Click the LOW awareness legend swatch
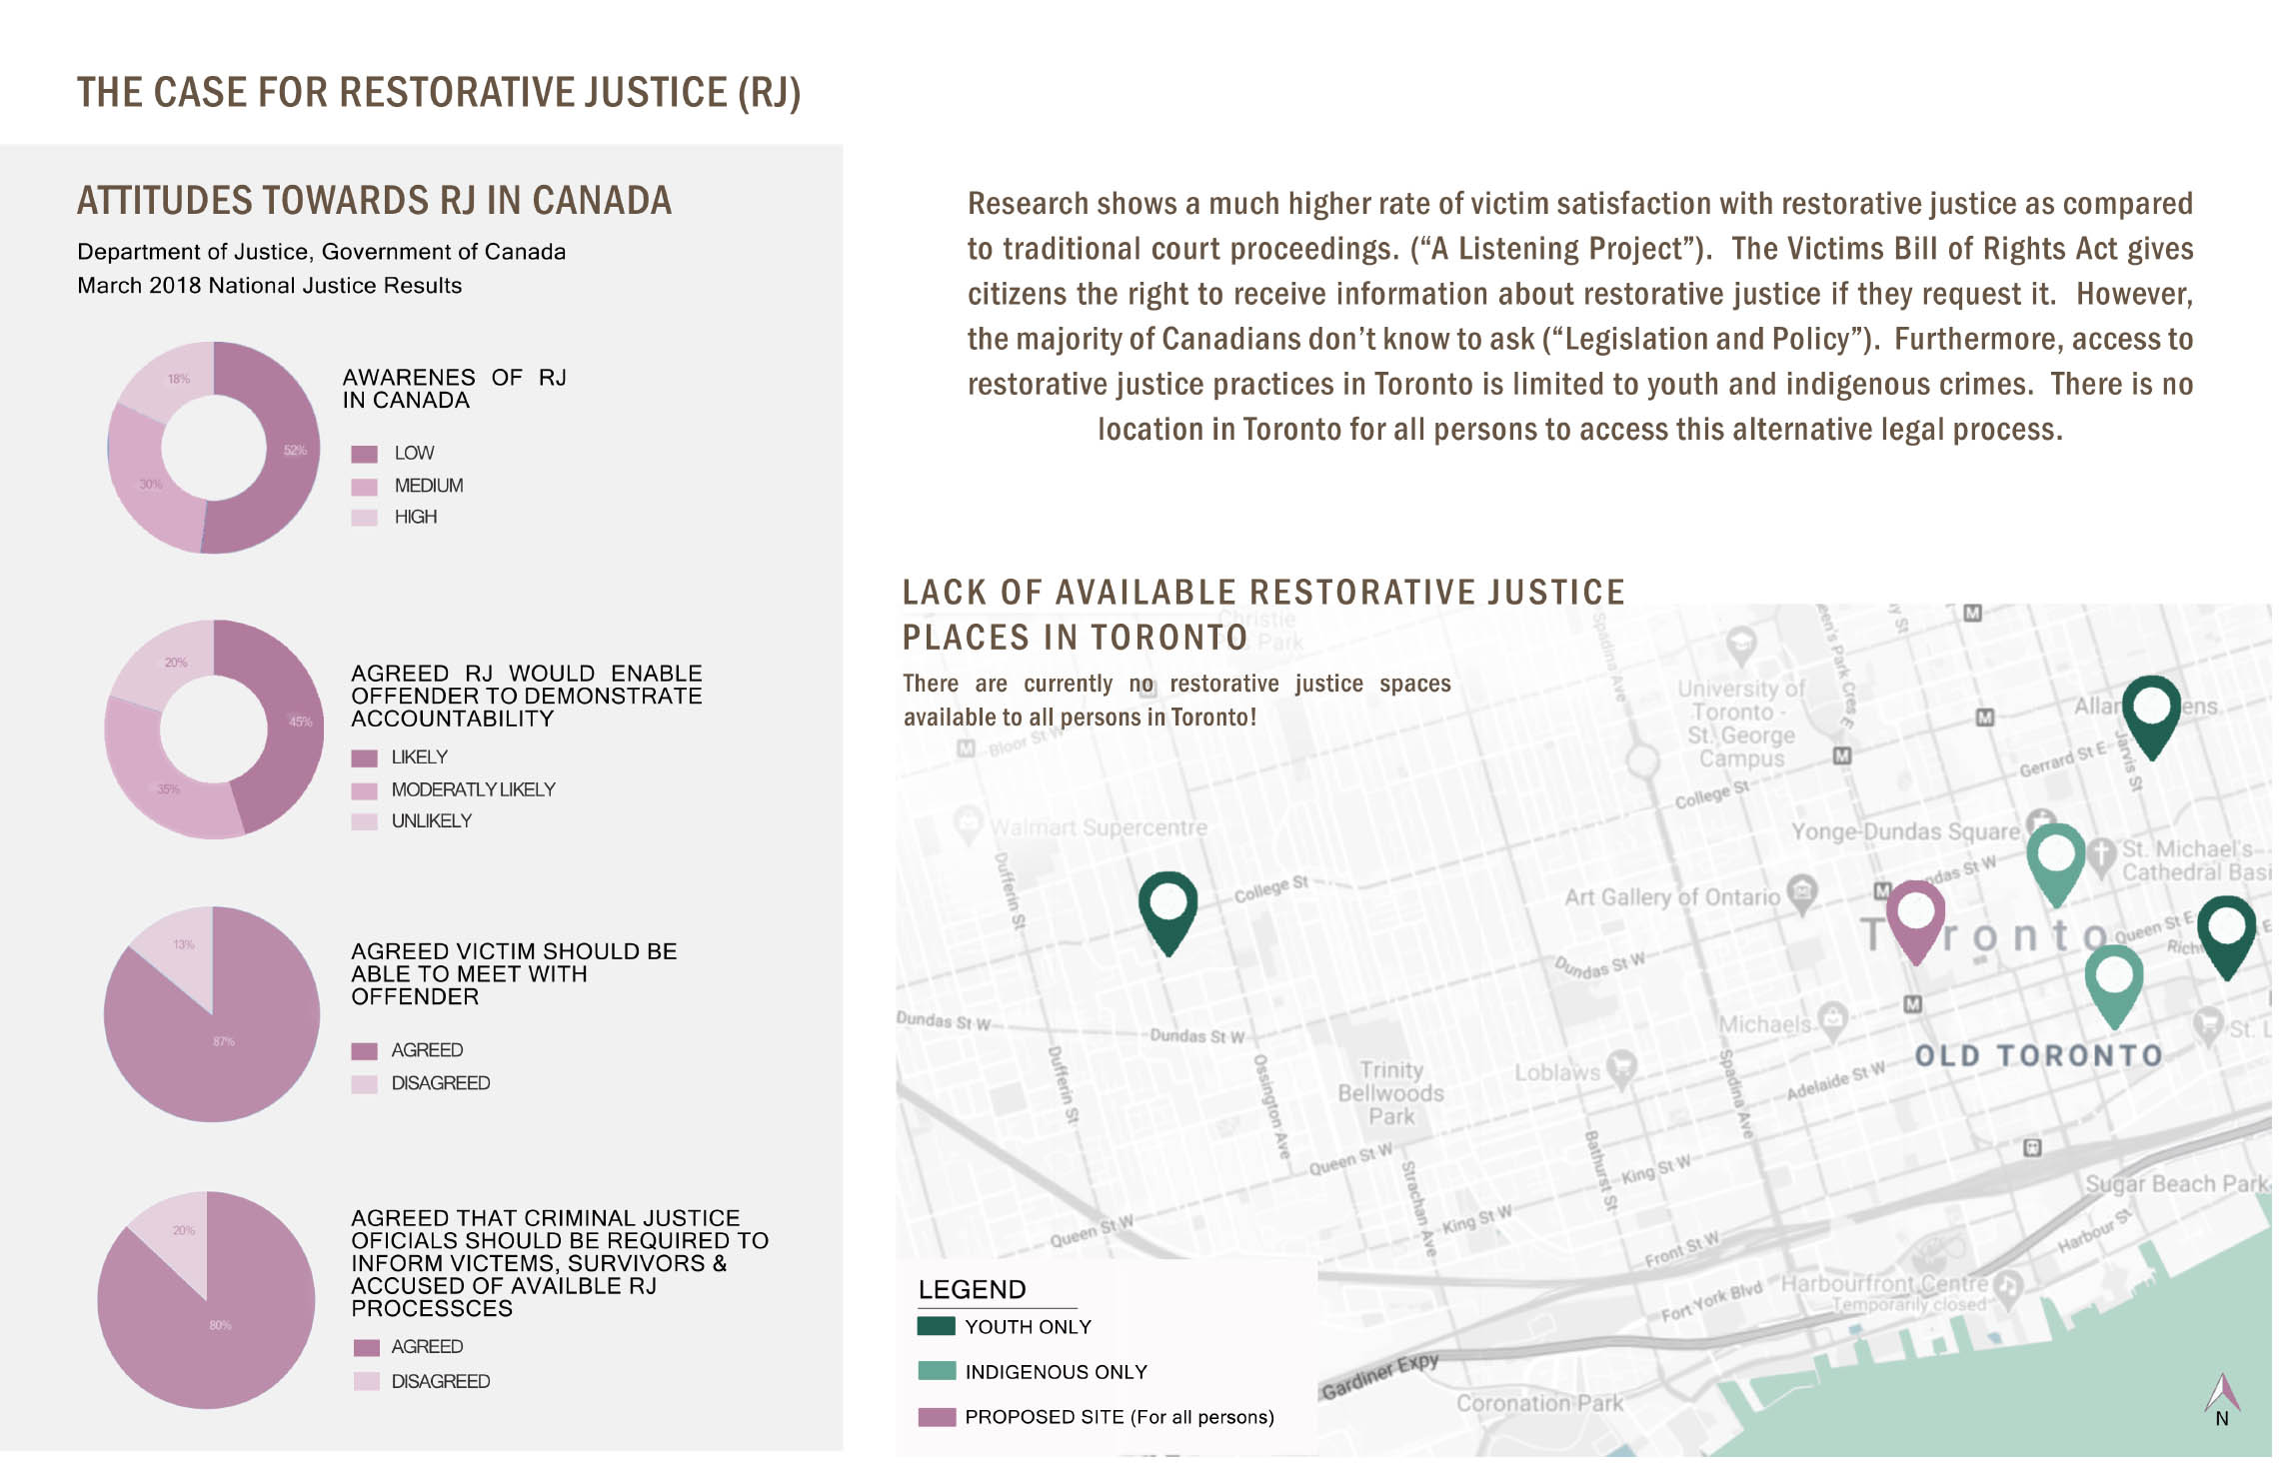Image resolution: width=2294 pixels, height=1484 pixels. (x=364, y=454)
